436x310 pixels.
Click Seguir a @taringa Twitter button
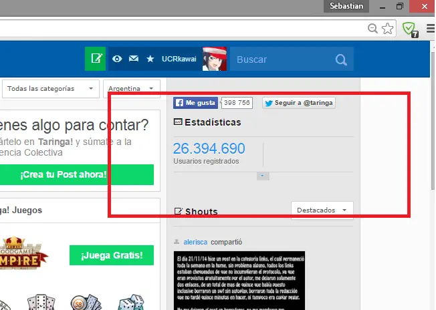[299, 103]
